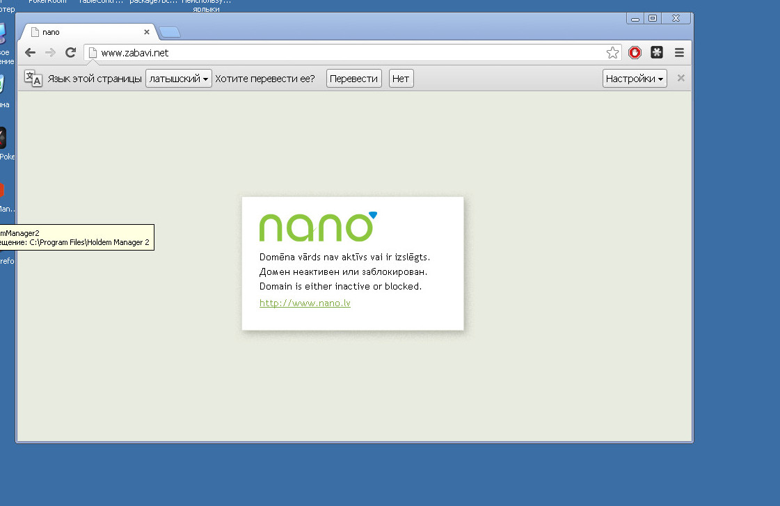Image resolution: width=780 pixels, height=506 pixels.
Task: Click the page icon in the address bar
Action: point(93,53)
